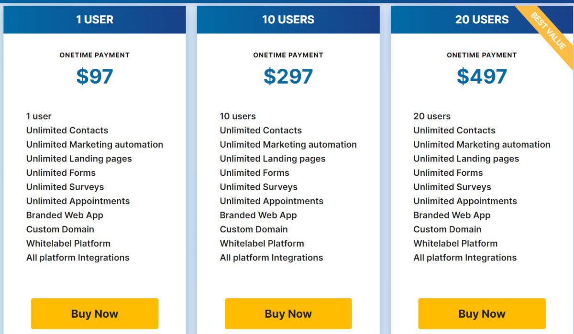This screenshot has width=574, height=334.
Task: Click All platform Integrations under 20 USERS
Action: (x=464, y=258)
